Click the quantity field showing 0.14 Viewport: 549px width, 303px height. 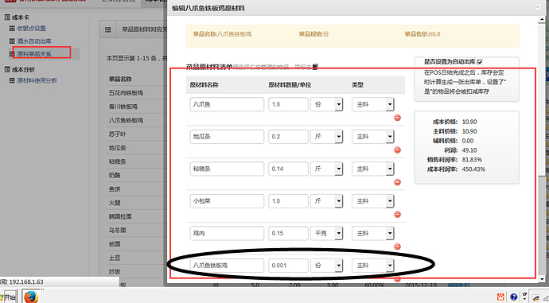288,169
